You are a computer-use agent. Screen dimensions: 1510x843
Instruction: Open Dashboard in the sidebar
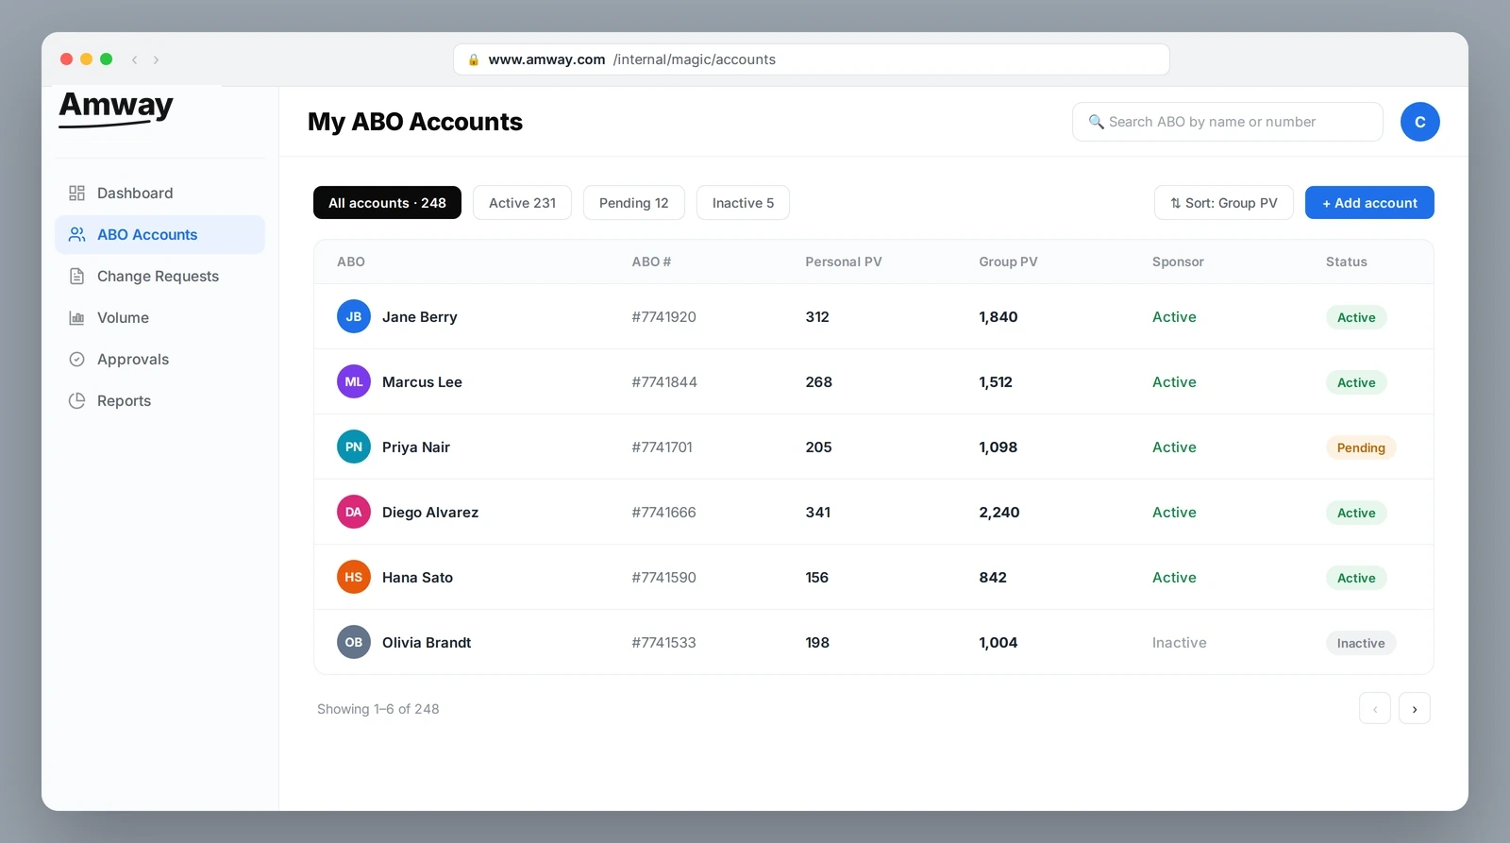tap(159, 194)
